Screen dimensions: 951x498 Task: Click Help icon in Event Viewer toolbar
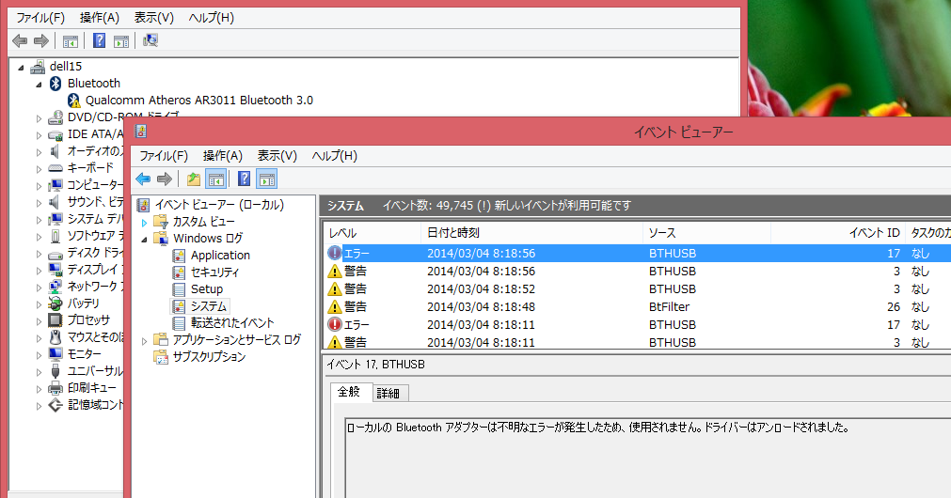[244, 179]
